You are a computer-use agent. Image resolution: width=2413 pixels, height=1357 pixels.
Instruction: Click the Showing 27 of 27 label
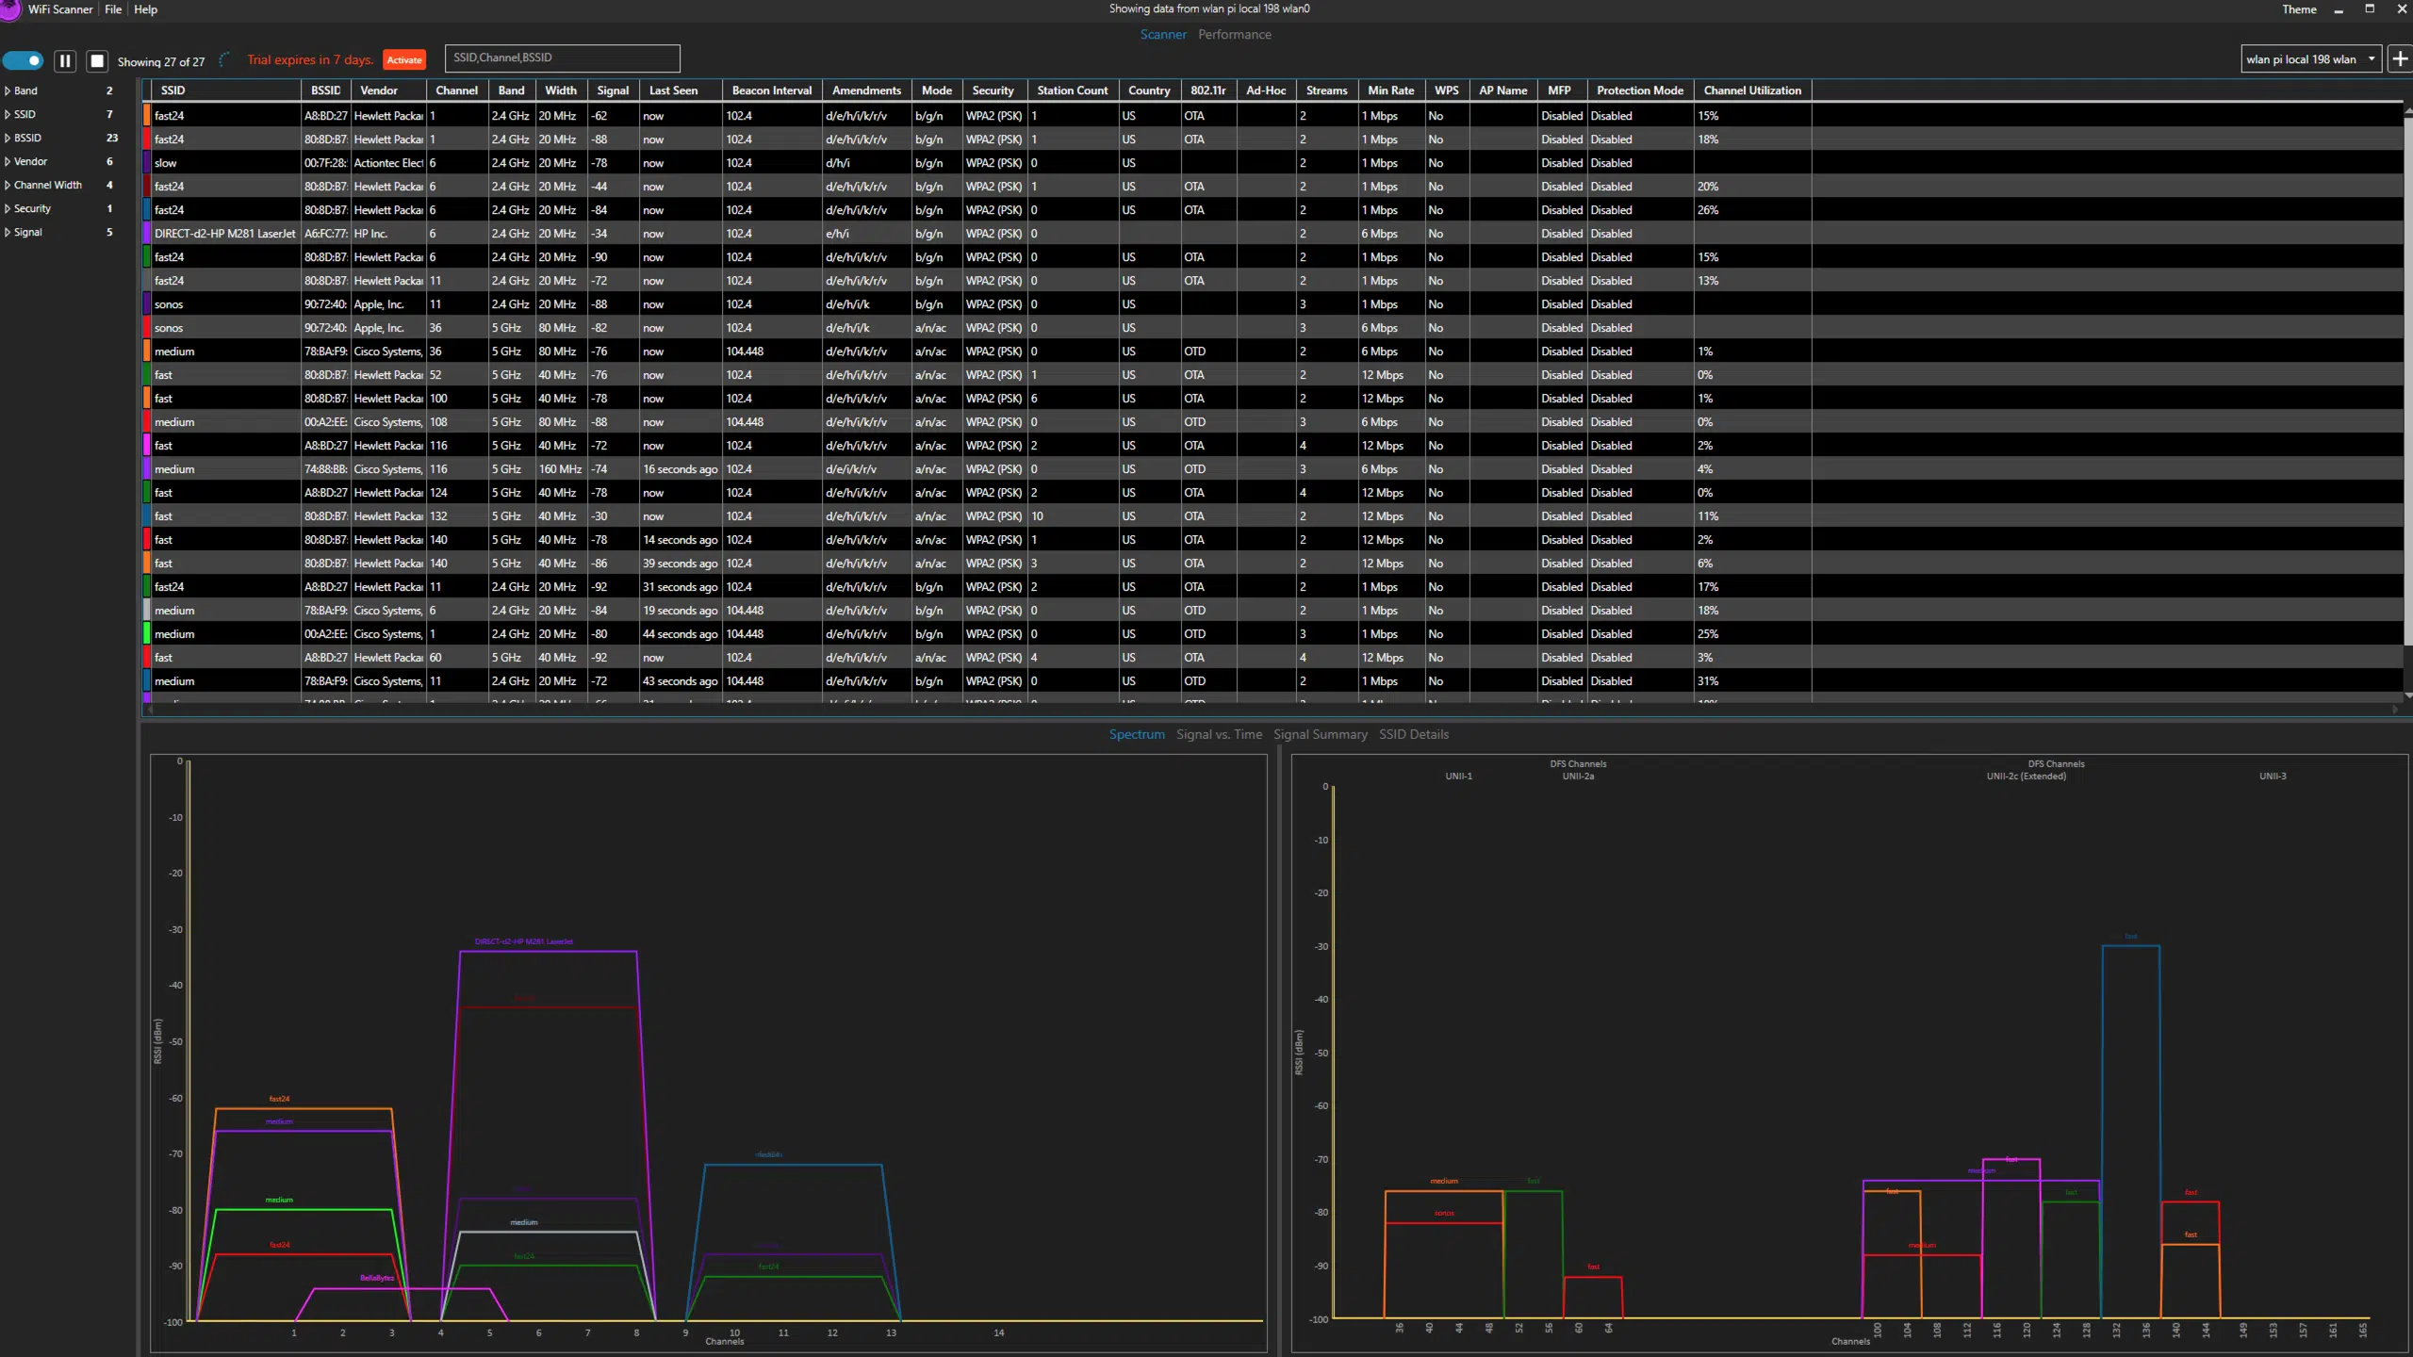160,62
